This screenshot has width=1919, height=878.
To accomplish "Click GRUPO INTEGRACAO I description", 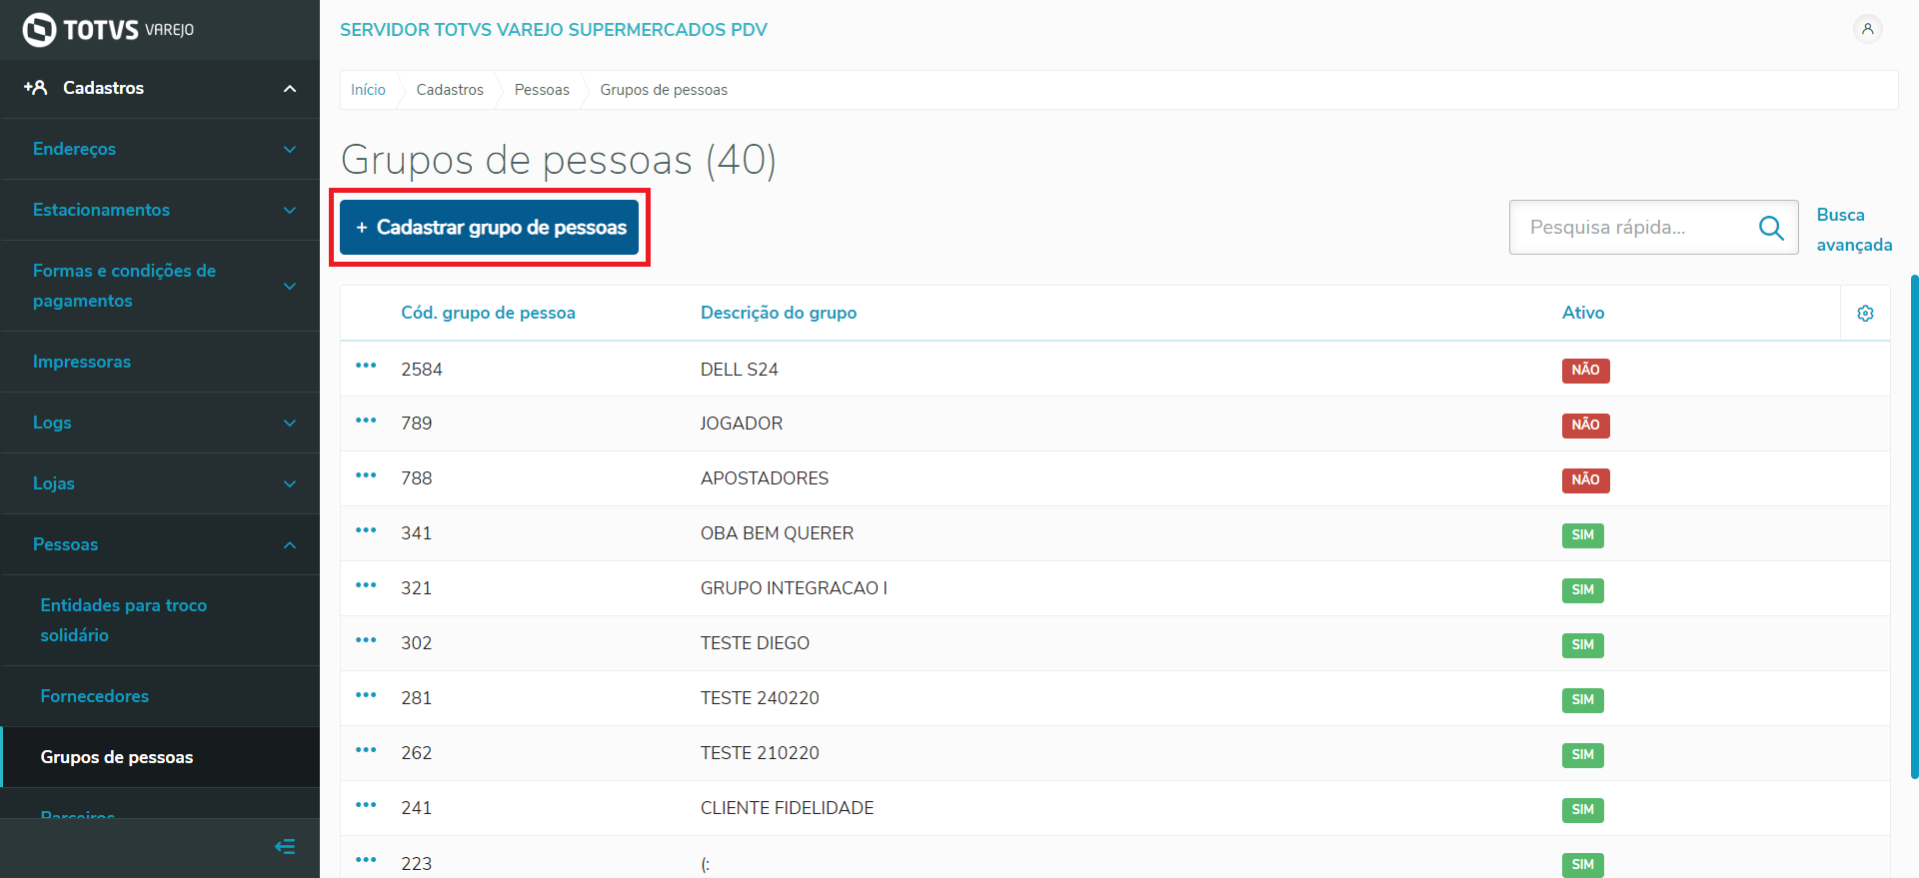I will pos(794,588).
